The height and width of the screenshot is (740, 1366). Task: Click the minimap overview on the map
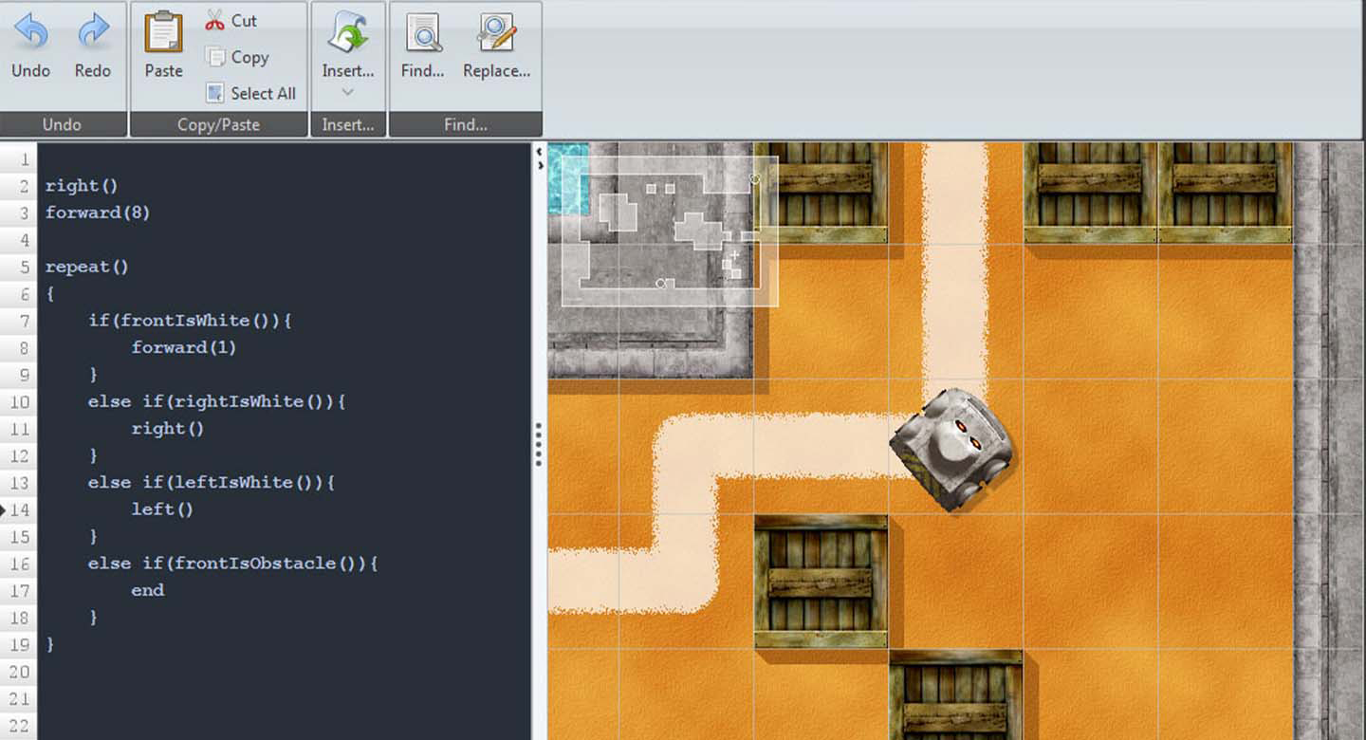[x=669, y=231]
